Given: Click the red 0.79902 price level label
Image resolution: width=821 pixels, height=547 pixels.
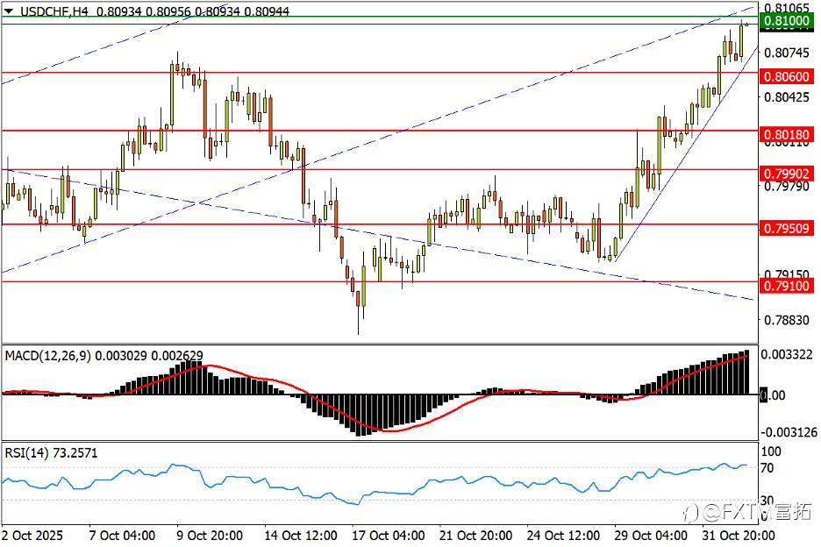Looking at the screenshot, I should tap(787, 174).
